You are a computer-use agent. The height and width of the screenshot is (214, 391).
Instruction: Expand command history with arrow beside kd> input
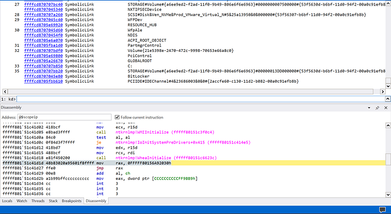coord(388,99)
